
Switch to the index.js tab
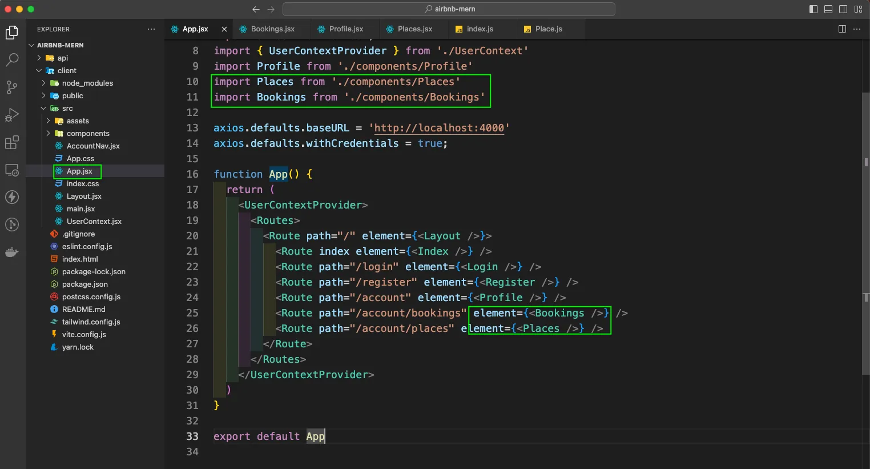pos(480,29)
